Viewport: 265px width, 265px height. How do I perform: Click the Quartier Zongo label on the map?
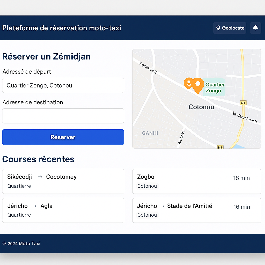(215, 87)
